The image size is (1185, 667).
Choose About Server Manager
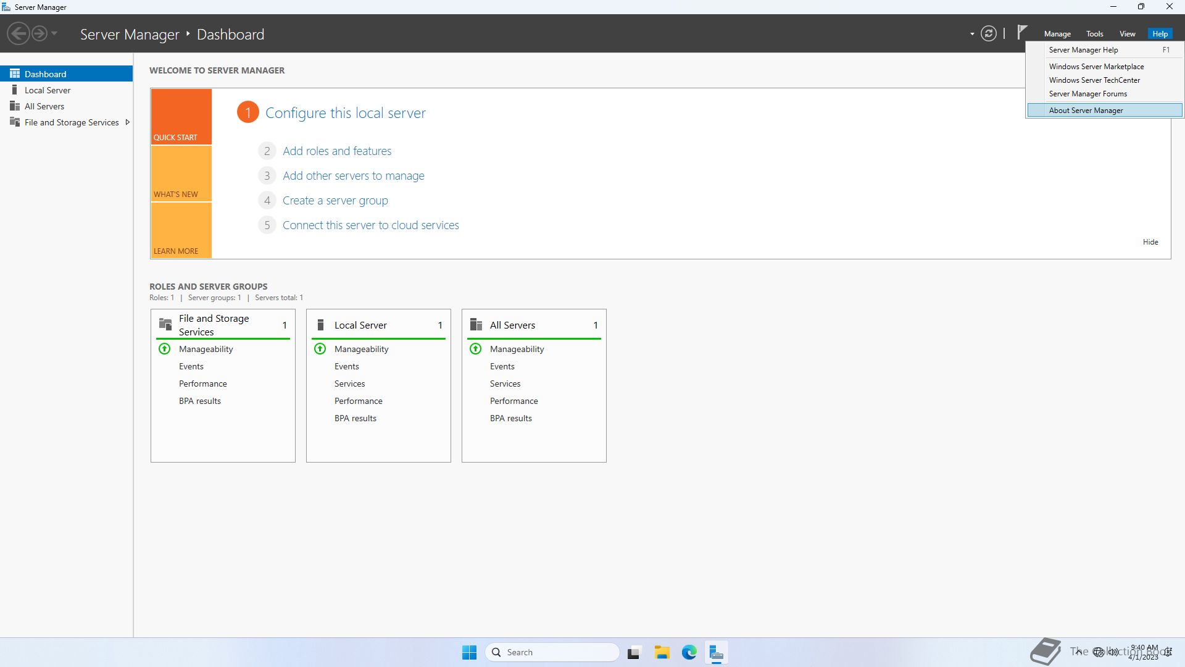1105,111
